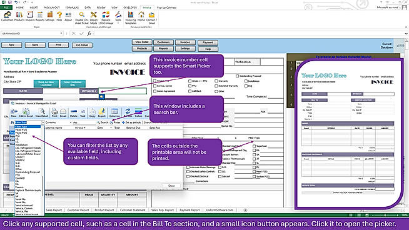This screenshot has width=409, height=230.
Task: Click the Ext./Email sheet button
Action: [x=82, y=45]
